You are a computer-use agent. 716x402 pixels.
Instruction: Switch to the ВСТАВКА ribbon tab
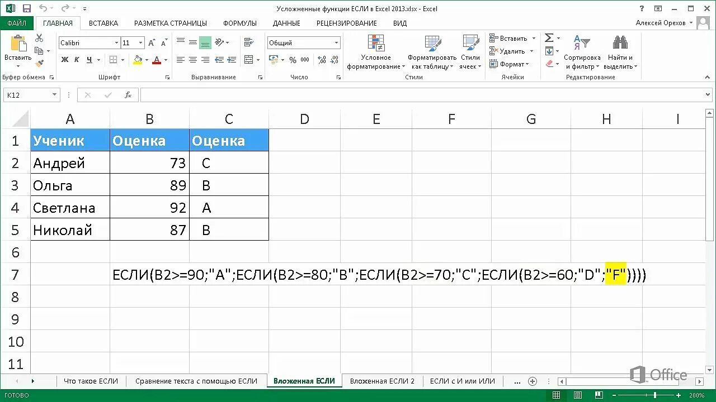point(103,23)
